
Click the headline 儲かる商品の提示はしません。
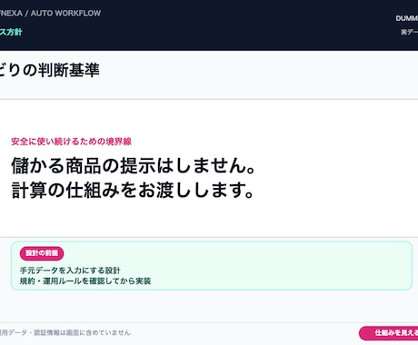(x=134, y=165)
